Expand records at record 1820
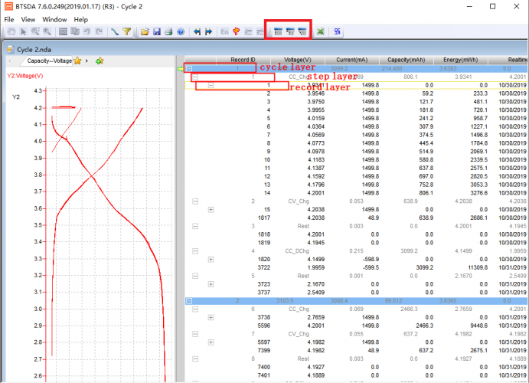 tap(211, 260)
